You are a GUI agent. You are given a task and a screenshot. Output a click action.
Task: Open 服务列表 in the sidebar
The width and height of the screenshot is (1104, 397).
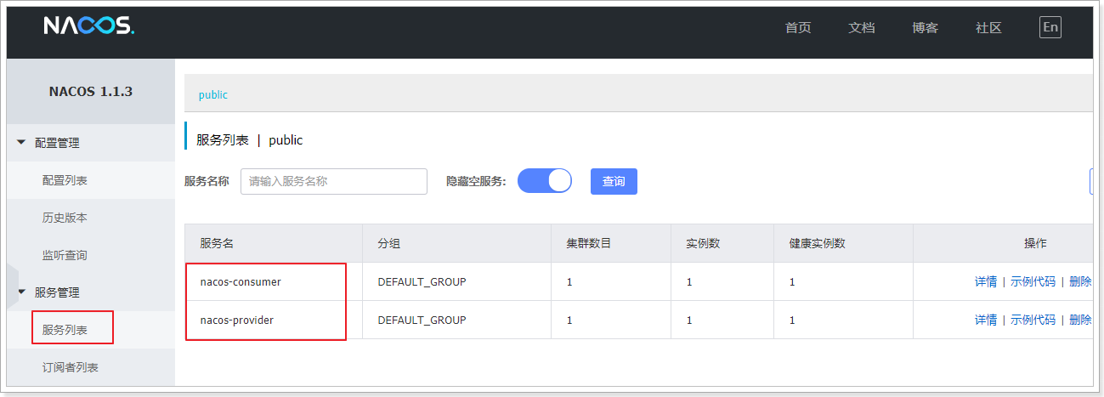coord(65,330)
